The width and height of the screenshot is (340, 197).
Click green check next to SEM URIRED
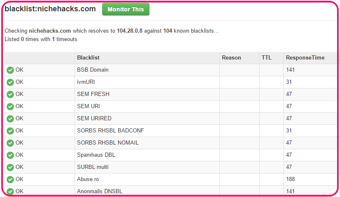(10, 119)
